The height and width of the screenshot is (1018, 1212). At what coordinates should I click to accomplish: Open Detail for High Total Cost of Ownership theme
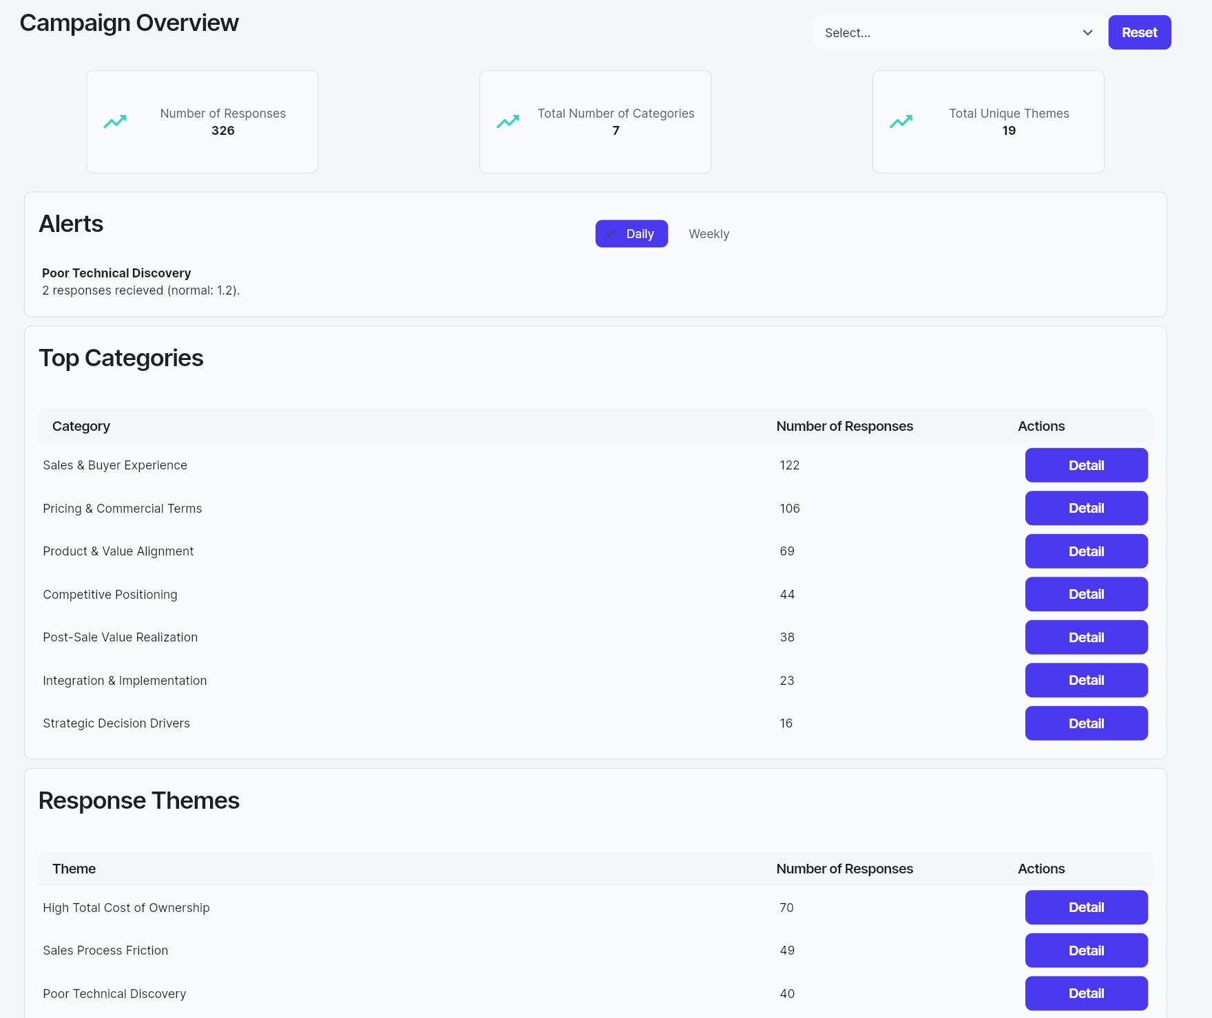[x=1086, y=907]
